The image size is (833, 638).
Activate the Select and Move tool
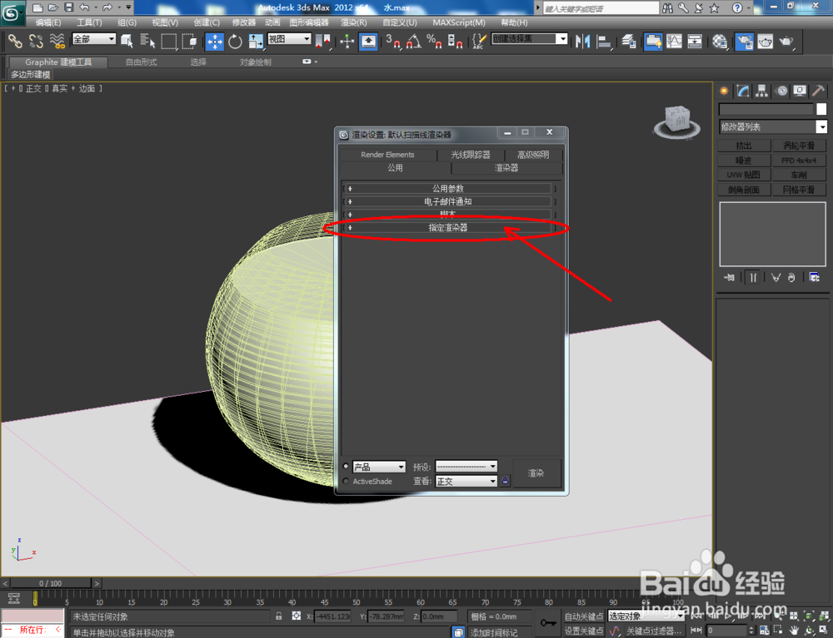pos(215,41)
